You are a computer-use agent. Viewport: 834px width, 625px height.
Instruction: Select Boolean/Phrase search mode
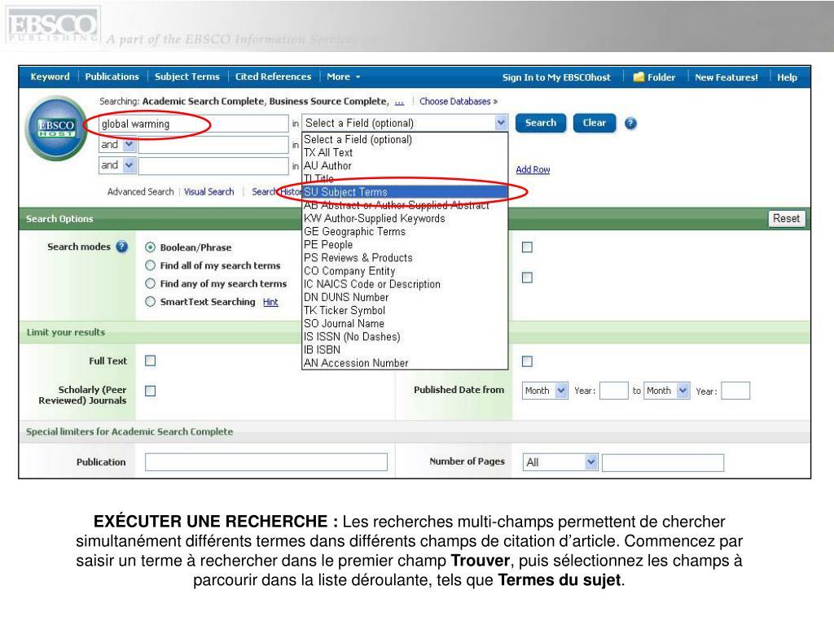(151, 247)
